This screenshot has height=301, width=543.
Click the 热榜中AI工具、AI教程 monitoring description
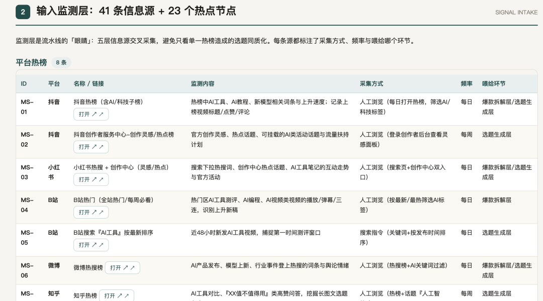(x=269, y=107)
